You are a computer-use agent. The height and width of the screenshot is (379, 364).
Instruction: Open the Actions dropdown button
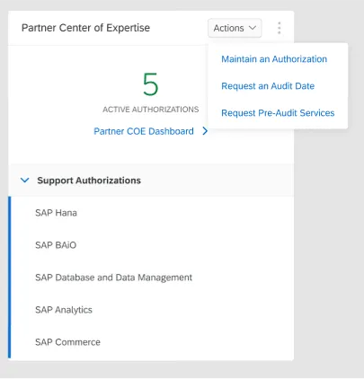[235, 28]
